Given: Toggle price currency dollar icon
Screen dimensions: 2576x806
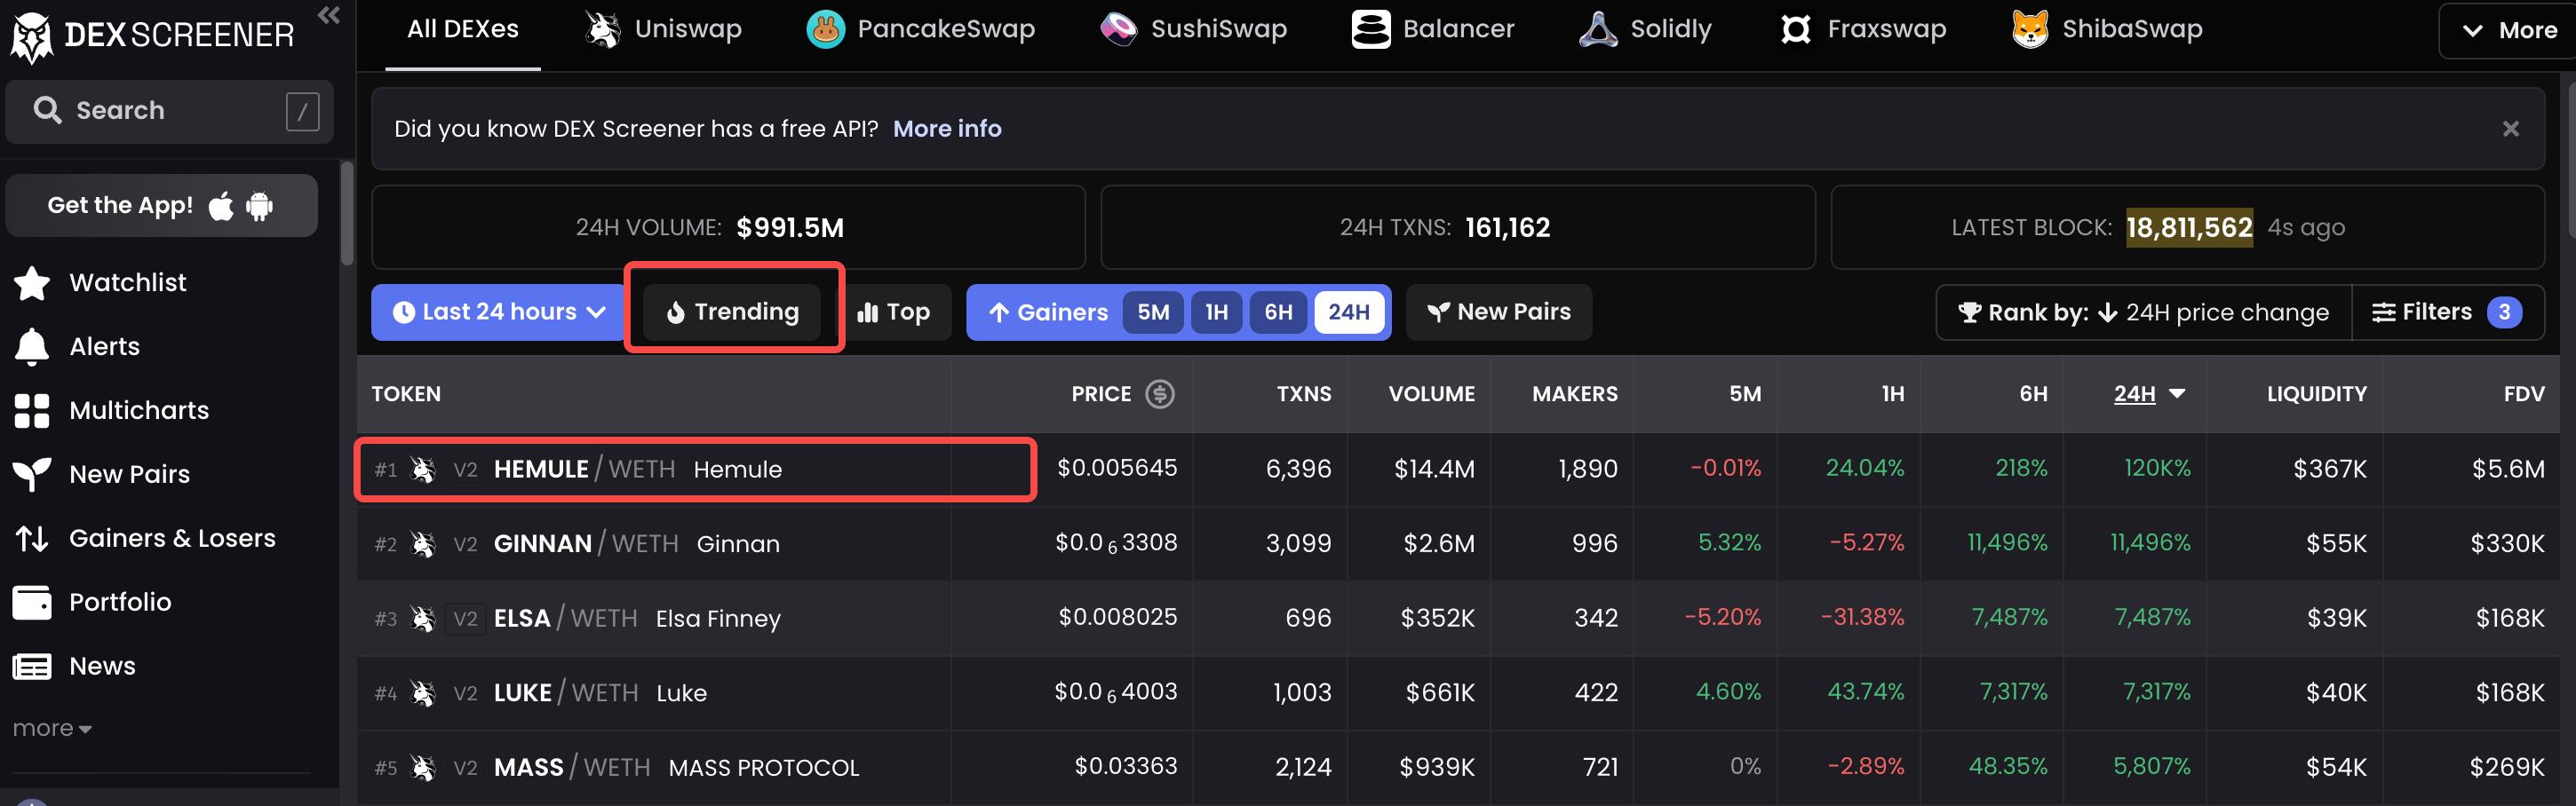Looking at the screenshot, I should pyautogui.click(x=1159, y=393).
